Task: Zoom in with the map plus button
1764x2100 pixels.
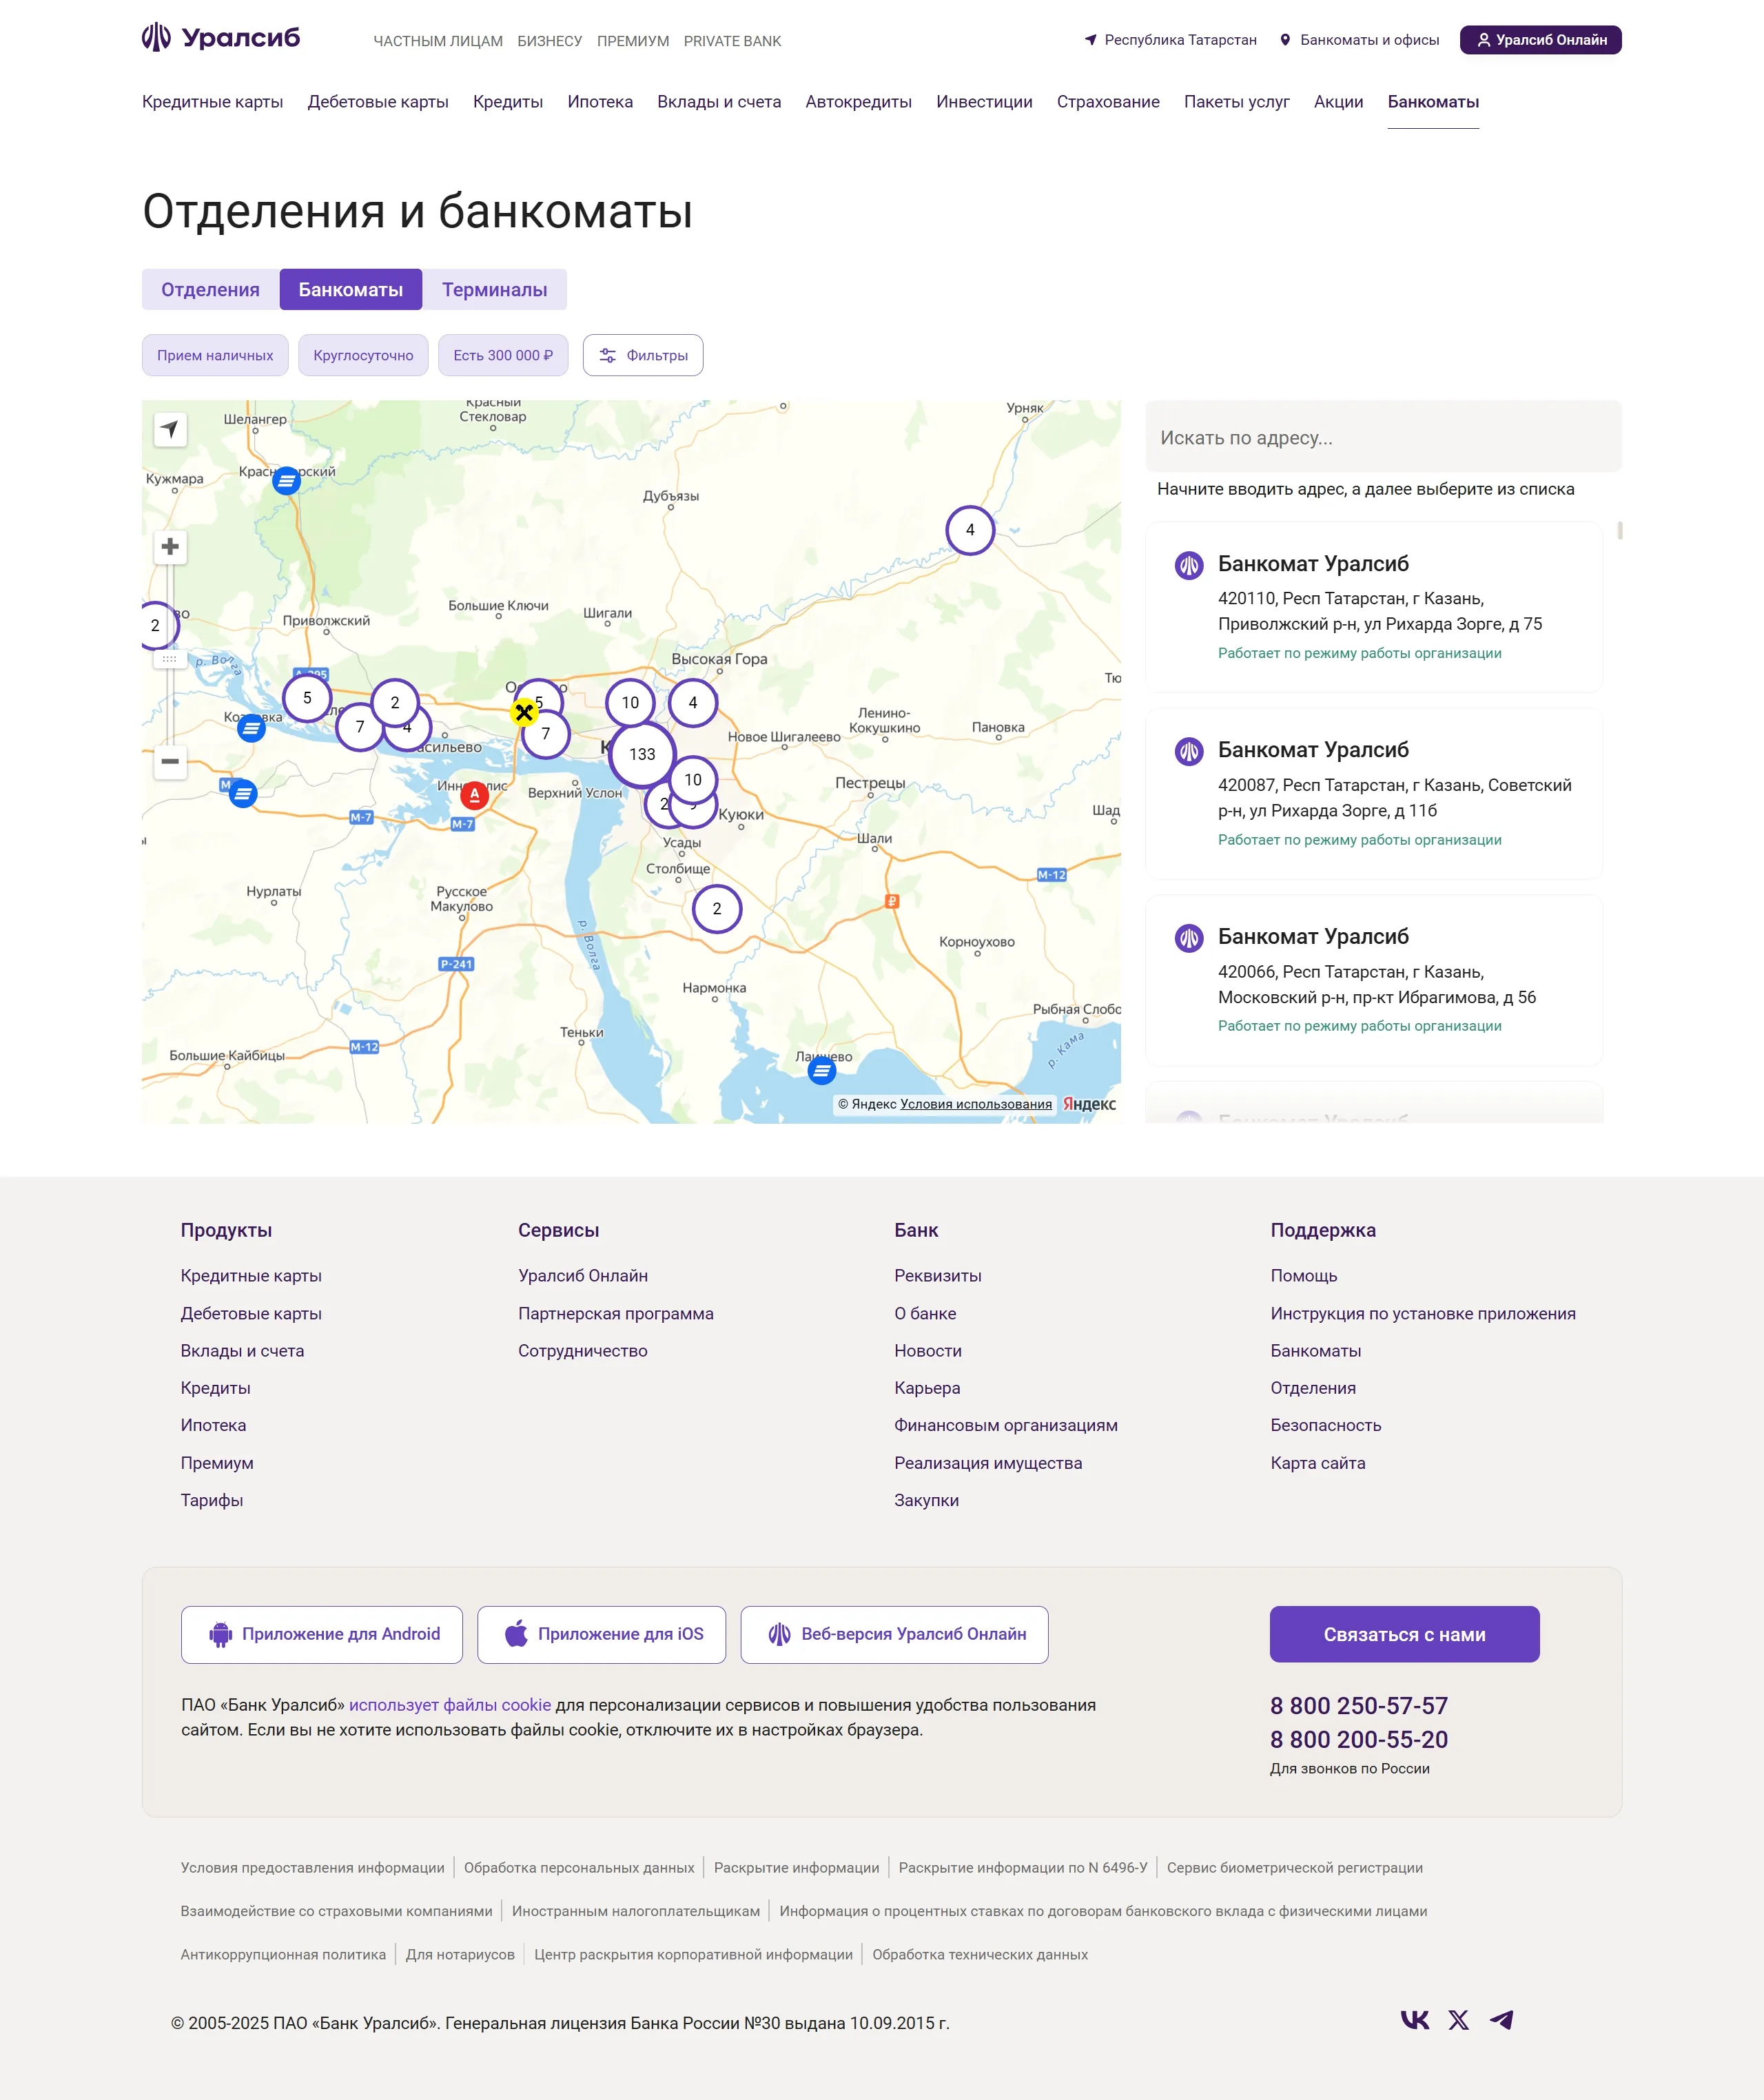Action: [x=170, y=547]
